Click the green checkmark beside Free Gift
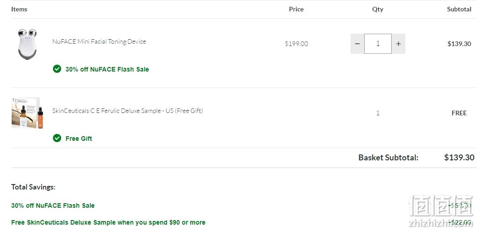The height and width of the screenshot is (231, 477). tap(57, 138)
